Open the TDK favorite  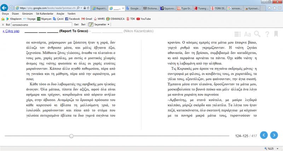(x=131, y=19)
